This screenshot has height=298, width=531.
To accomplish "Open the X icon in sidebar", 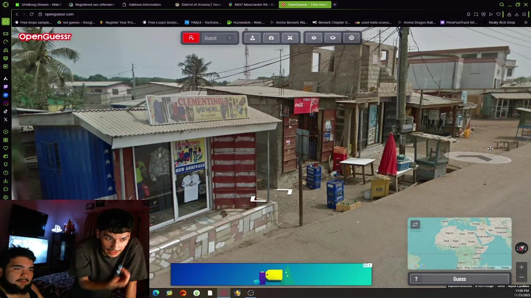I will pyautogui.click(x=5, y=120).
